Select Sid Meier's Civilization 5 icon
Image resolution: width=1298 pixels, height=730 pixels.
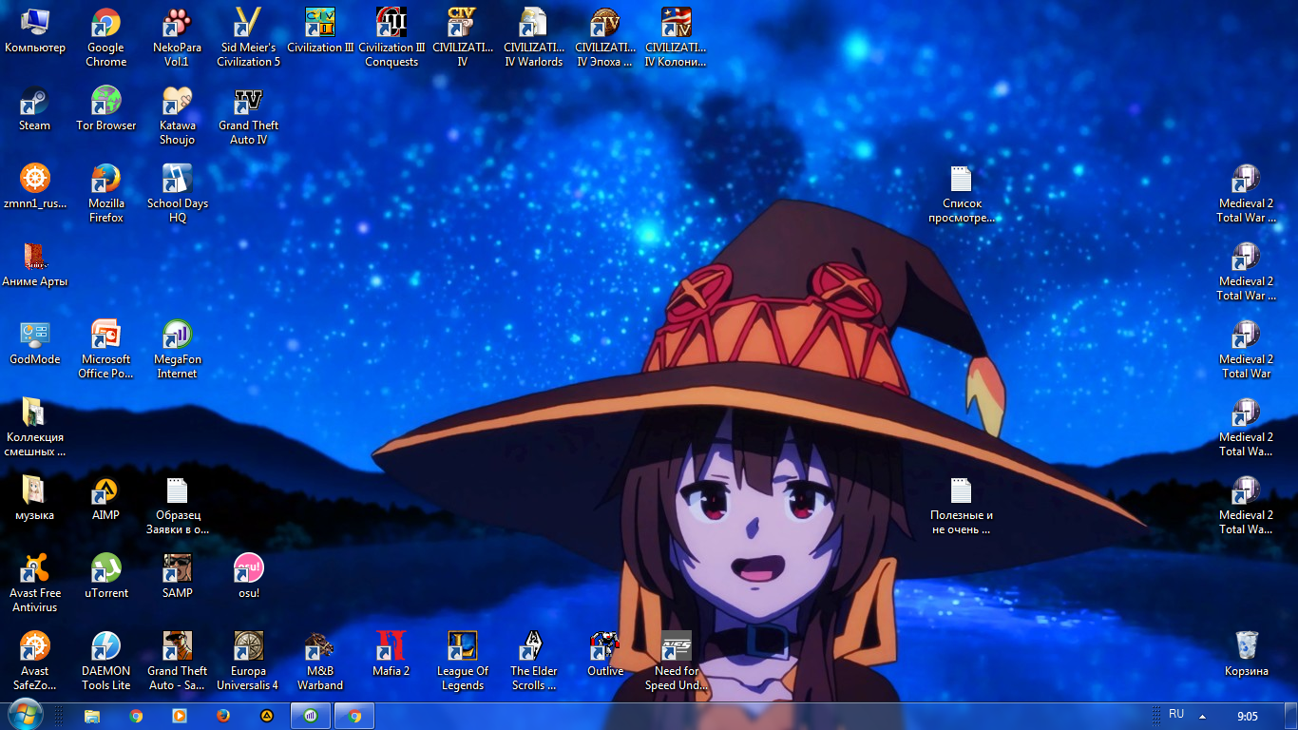[x=248, y=38]
